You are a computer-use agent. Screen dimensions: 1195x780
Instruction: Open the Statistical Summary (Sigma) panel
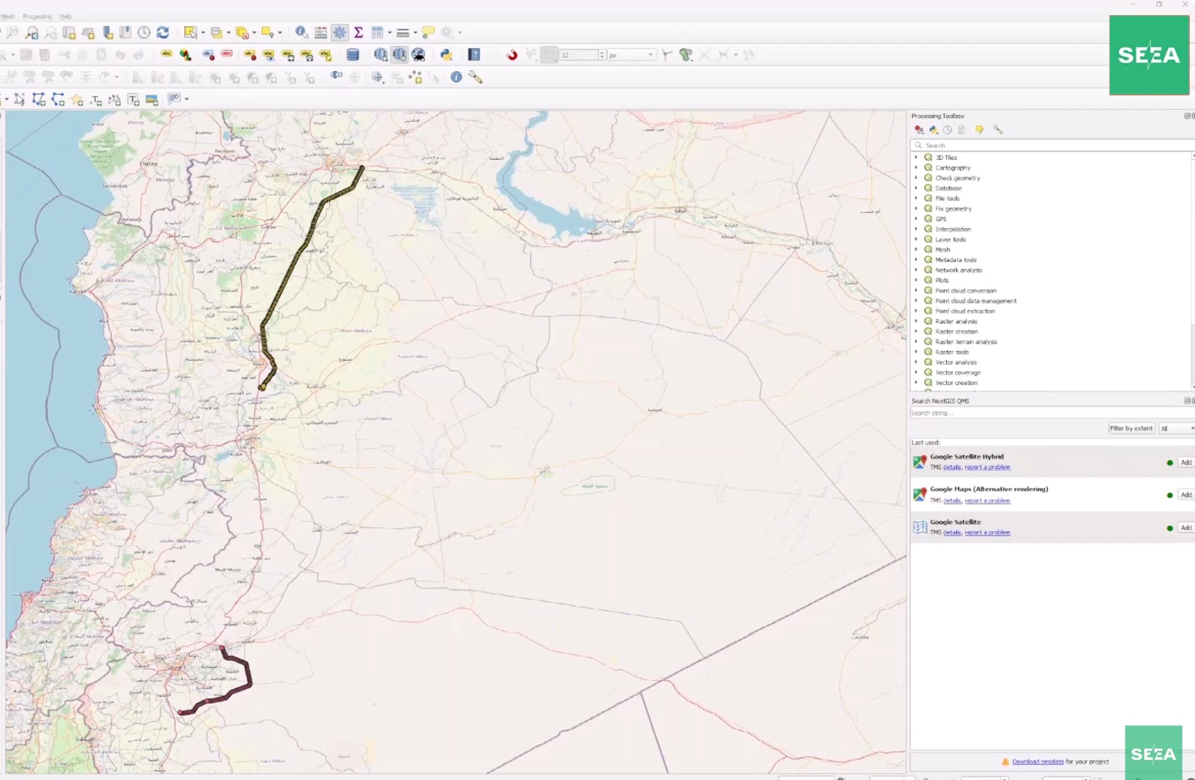tap(358, 33)
